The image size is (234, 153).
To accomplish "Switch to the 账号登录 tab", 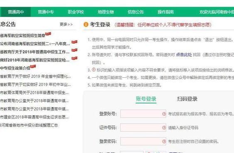I will [146, 99].
